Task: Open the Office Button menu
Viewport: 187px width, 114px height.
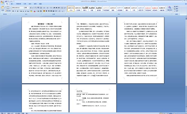Action: pyautogui.click(x=2, y=2)
